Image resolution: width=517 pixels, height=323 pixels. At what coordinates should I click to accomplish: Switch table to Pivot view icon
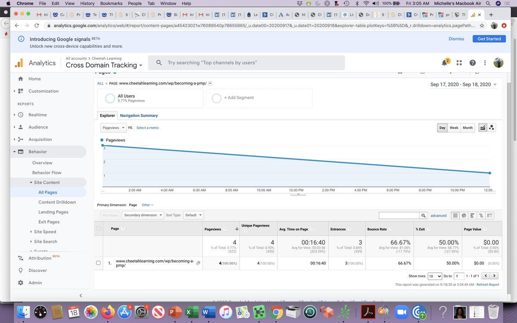(x=490, y=215)
